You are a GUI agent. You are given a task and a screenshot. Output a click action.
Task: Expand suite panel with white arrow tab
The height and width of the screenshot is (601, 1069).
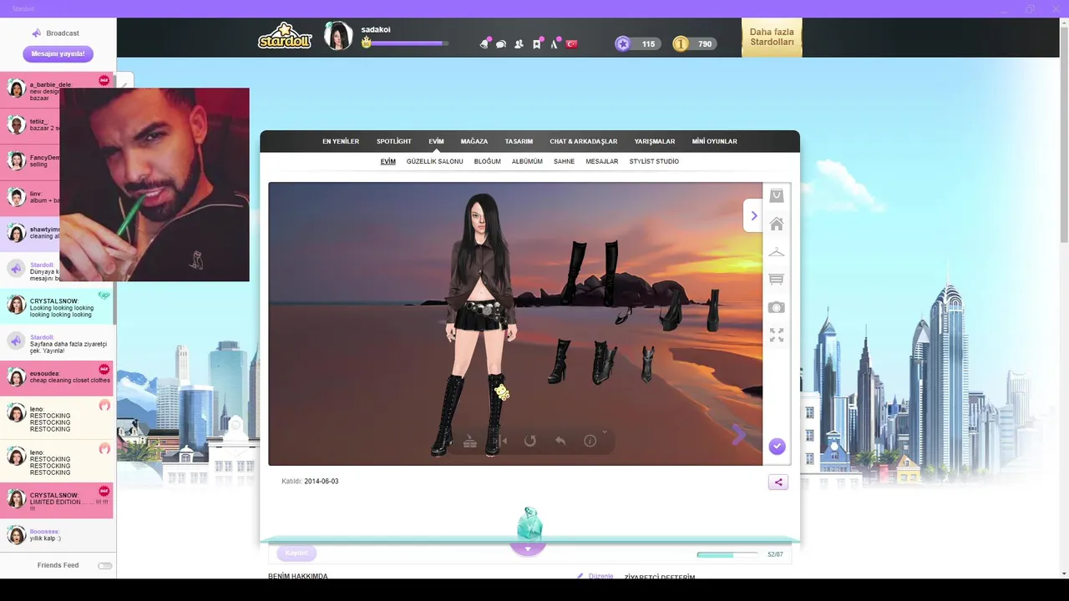click(x=753, y=215)
